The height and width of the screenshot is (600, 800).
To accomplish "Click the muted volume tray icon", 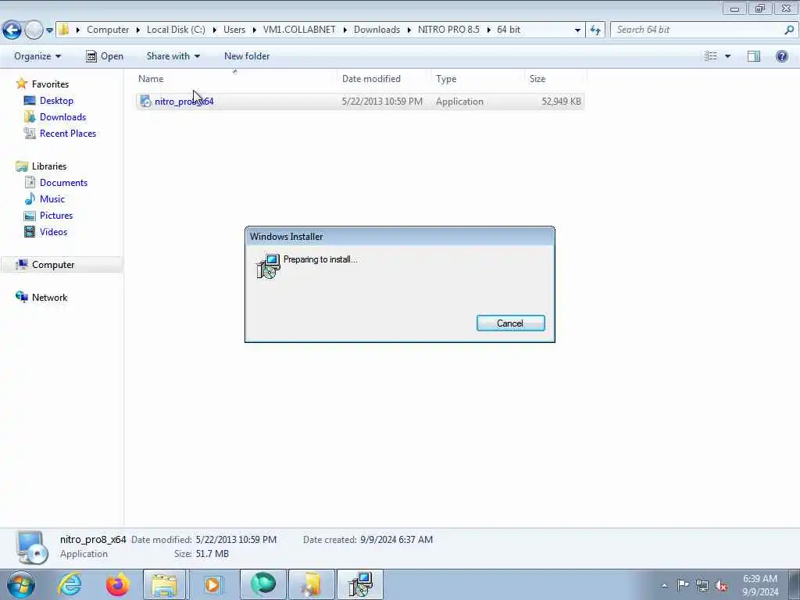I will (721, 585).
